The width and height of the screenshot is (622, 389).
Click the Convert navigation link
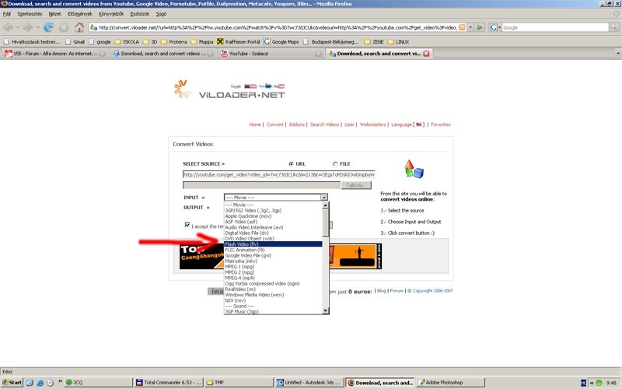(x=275, y=124)
